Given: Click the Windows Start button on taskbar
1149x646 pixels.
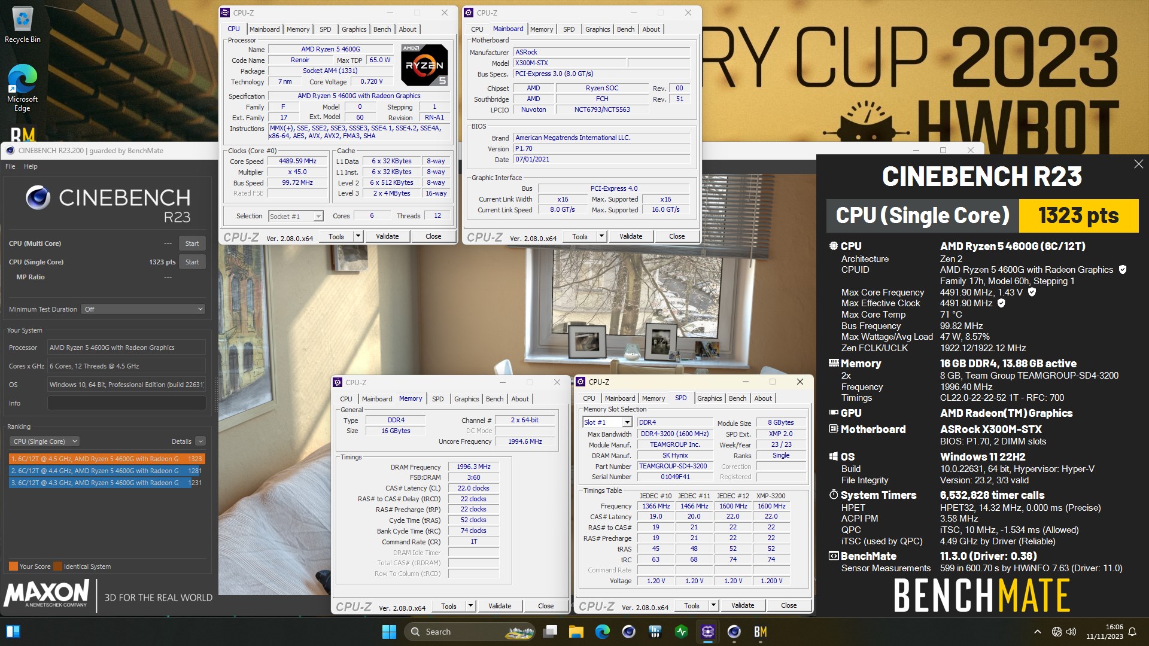Looking at the screenshot, I should pos(389,632).
